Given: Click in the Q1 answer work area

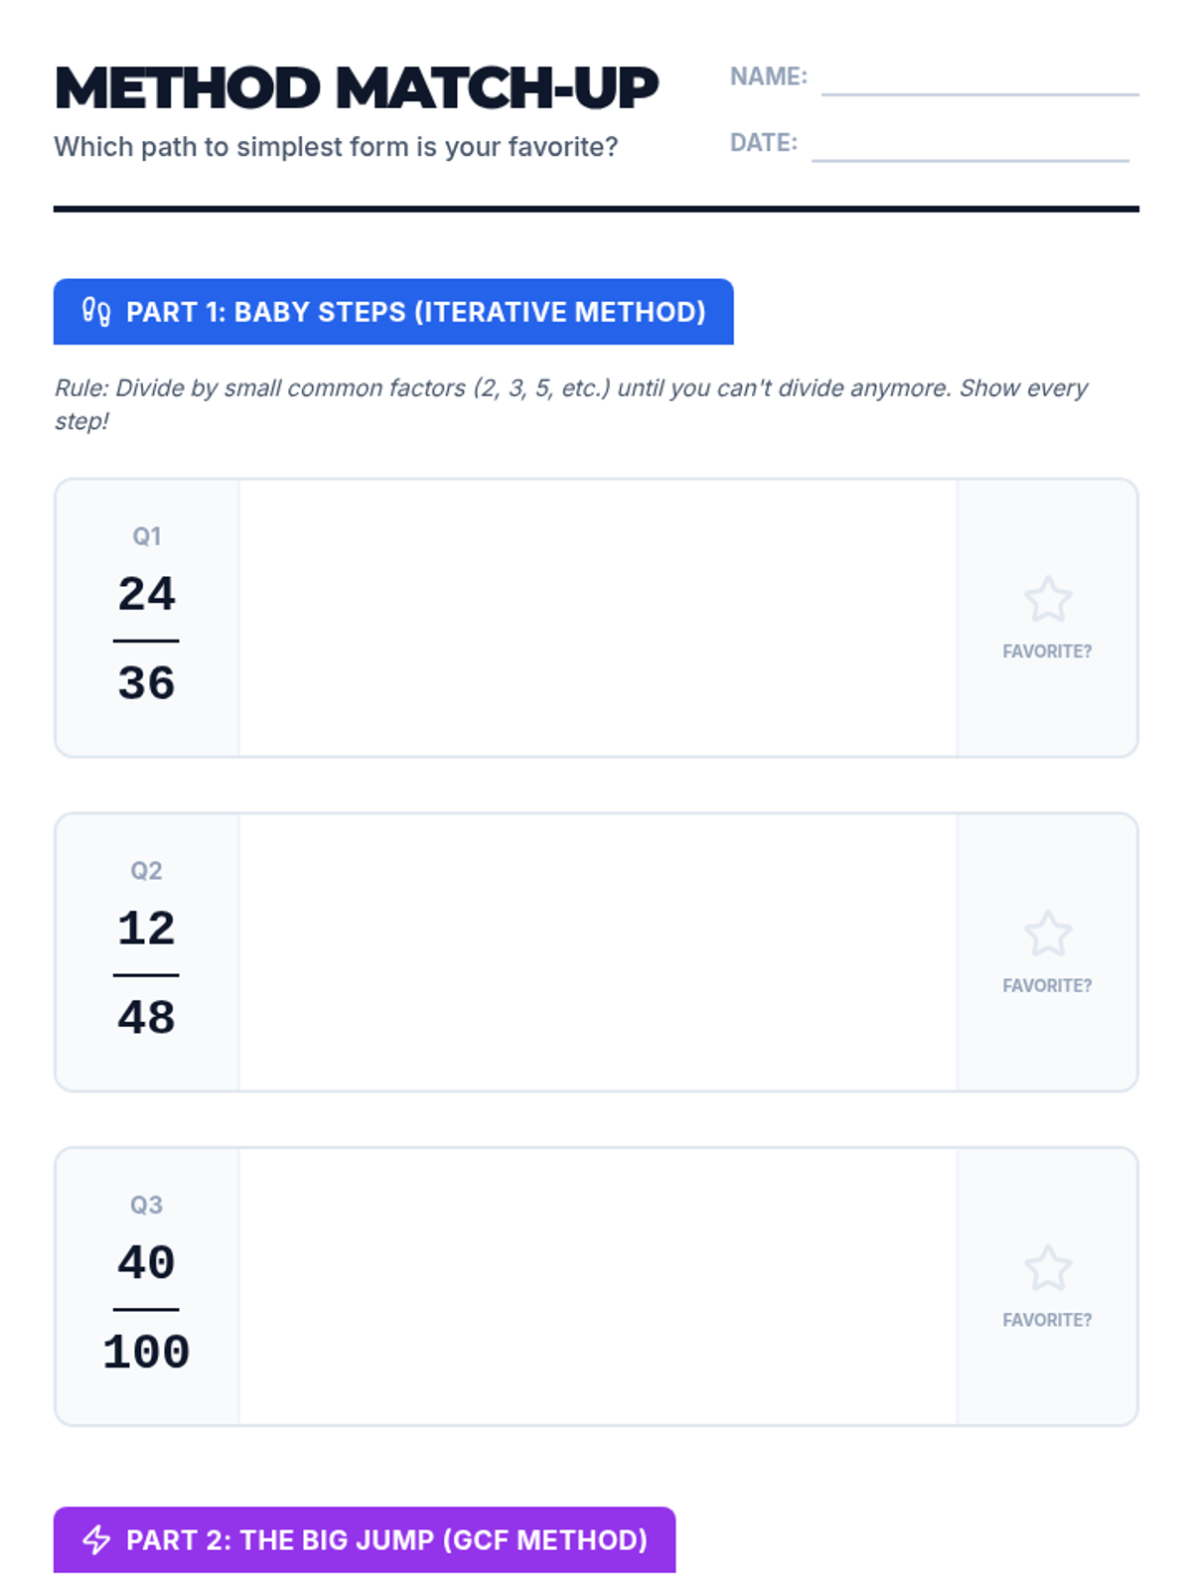Looking at the screenshot, I should (597, 618).
